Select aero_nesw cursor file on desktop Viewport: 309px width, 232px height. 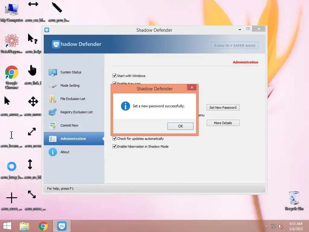pos(33,137)
